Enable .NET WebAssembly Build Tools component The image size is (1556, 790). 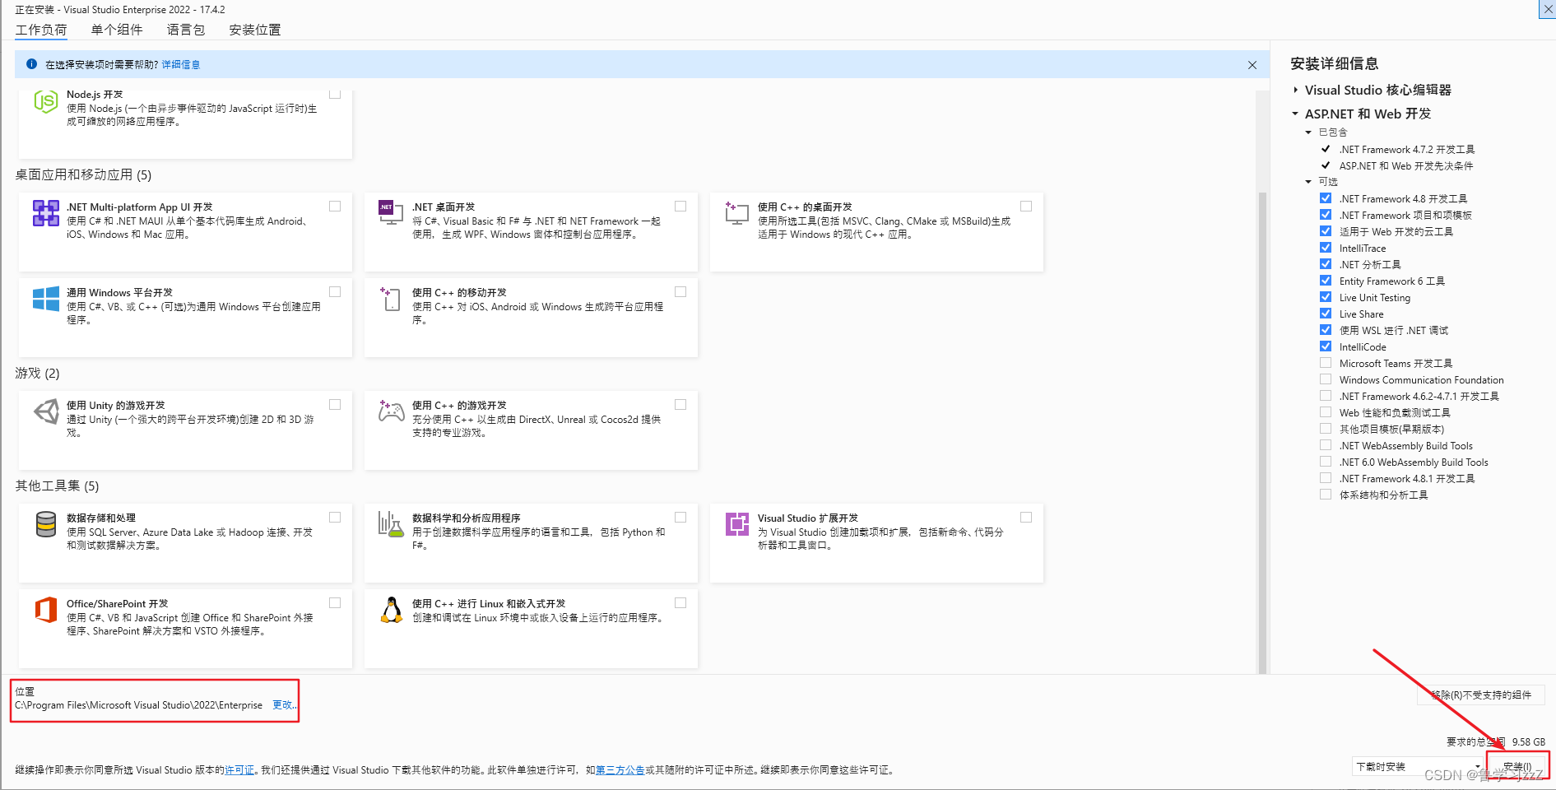pos(1326,445)
